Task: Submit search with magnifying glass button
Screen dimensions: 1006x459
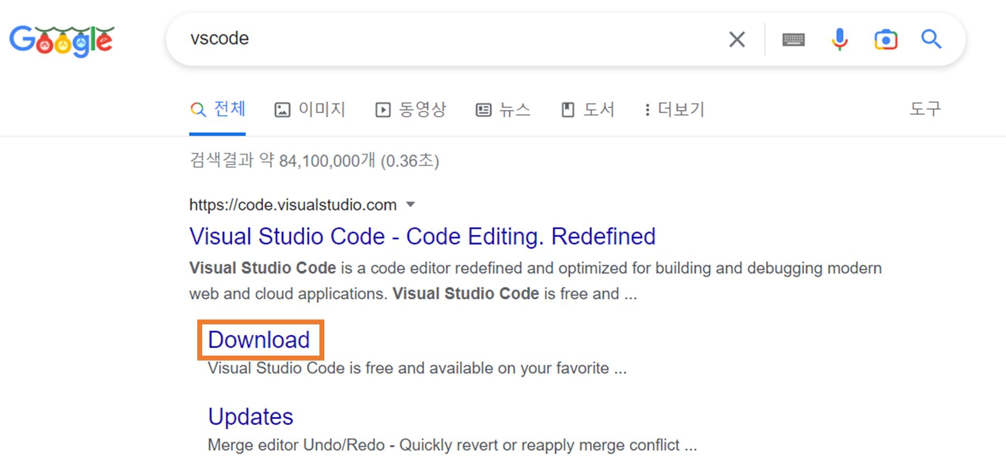Action: 931,39
